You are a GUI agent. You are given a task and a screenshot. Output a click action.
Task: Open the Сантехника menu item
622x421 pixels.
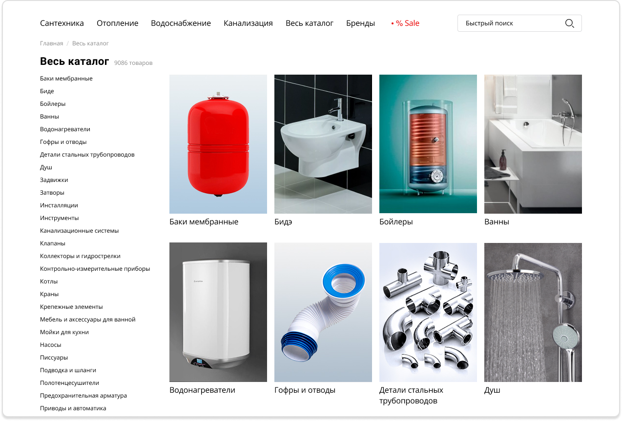62,23
